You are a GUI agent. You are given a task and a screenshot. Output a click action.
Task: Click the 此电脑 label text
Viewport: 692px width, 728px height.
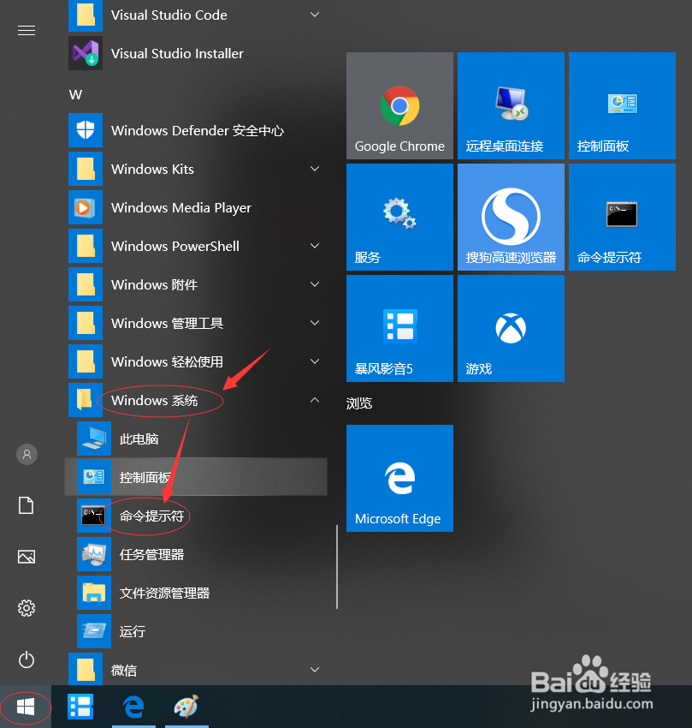[x=139, y=439]
